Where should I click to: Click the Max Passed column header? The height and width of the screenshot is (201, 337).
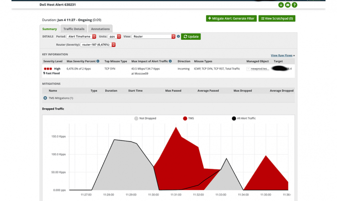173,90
